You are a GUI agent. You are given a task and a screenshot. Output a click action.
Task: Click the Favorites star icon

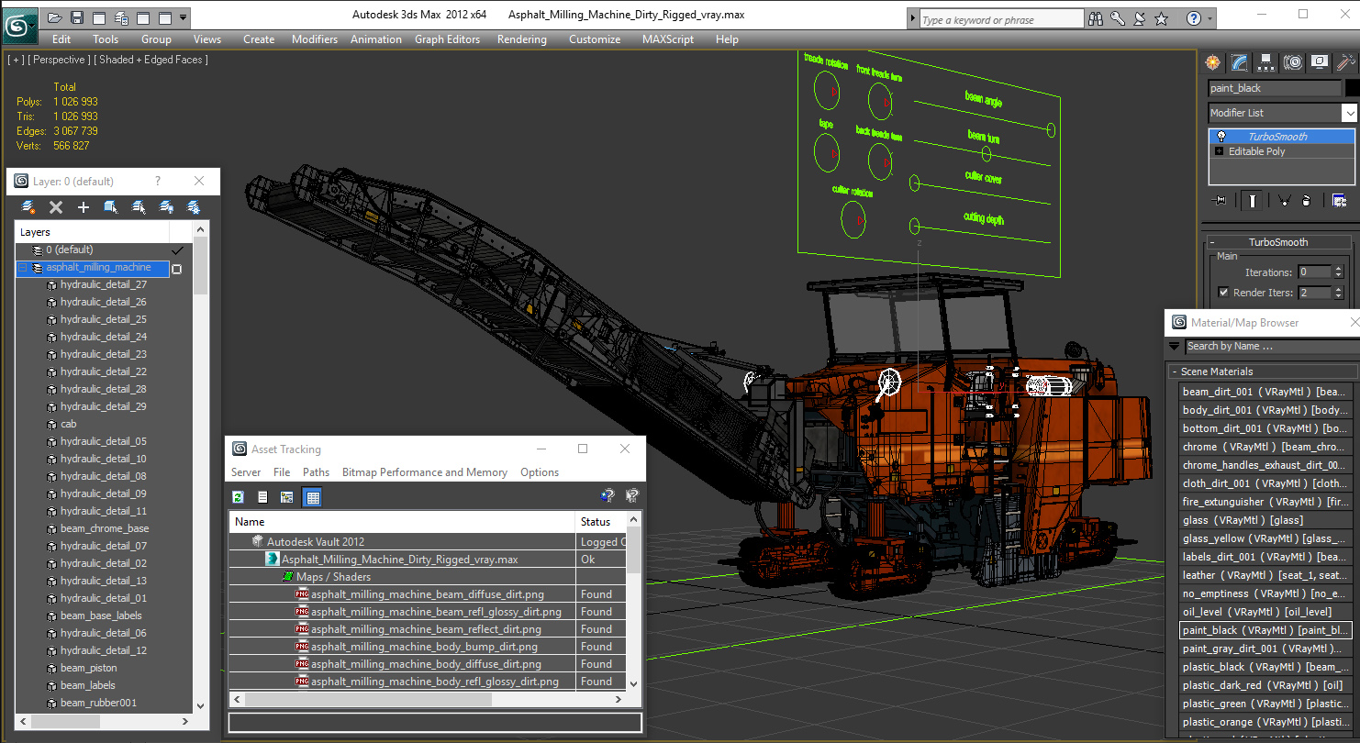tap(1162, 18)
